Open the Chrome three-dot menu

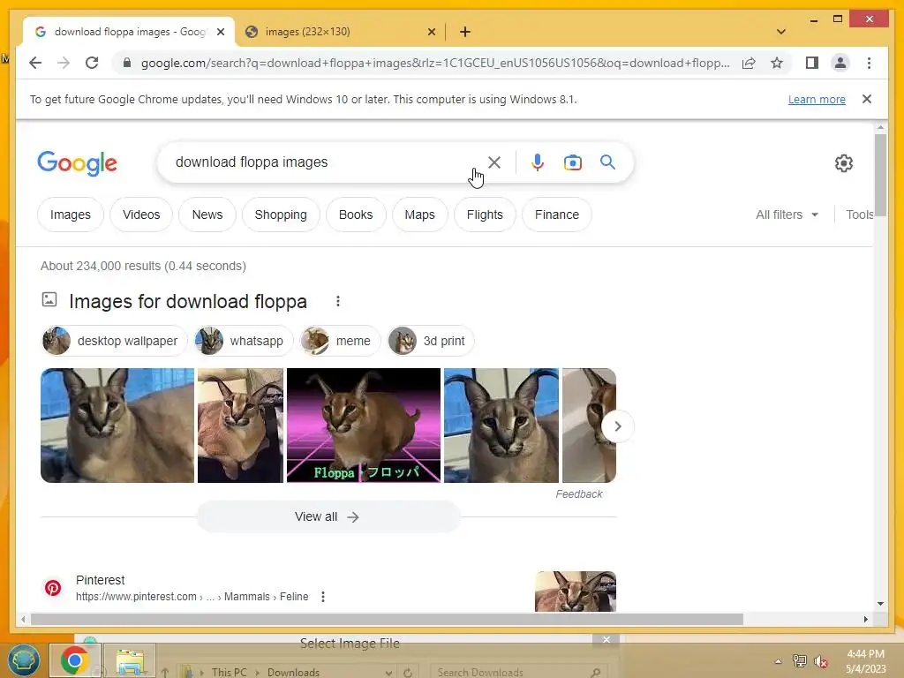click(869, 63)
